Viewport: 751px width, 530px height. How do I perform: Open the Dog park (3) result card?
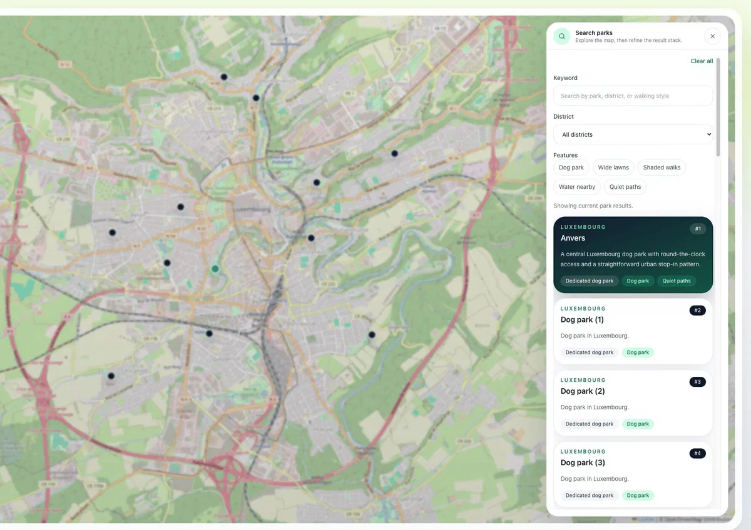click(x=633, y=474)
